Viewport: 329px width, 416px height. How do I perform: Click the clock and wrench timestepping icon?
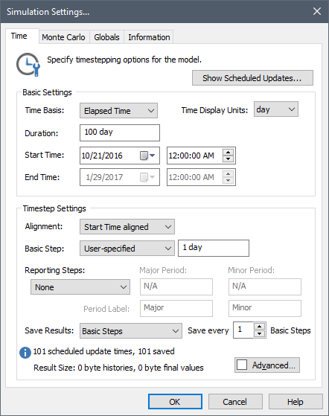tap(28, 65)
